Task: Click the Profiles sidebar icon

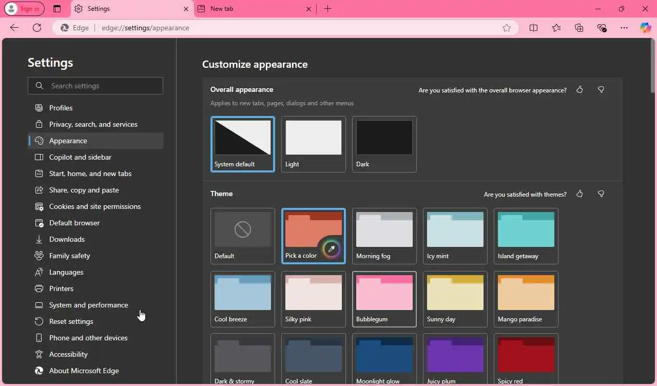Action: (x=39, y=108)
